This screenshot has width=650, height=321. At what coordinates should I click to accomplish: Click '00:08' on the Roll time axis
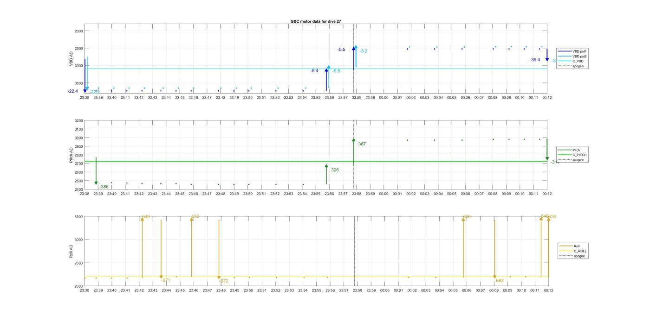click(494, 290)
